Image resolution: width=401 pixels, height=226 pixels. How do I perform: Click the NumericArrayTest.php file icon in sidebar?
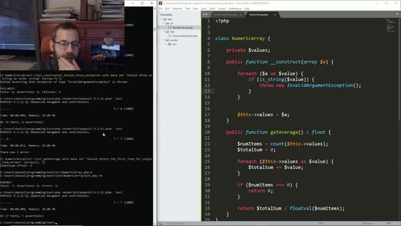170,36
